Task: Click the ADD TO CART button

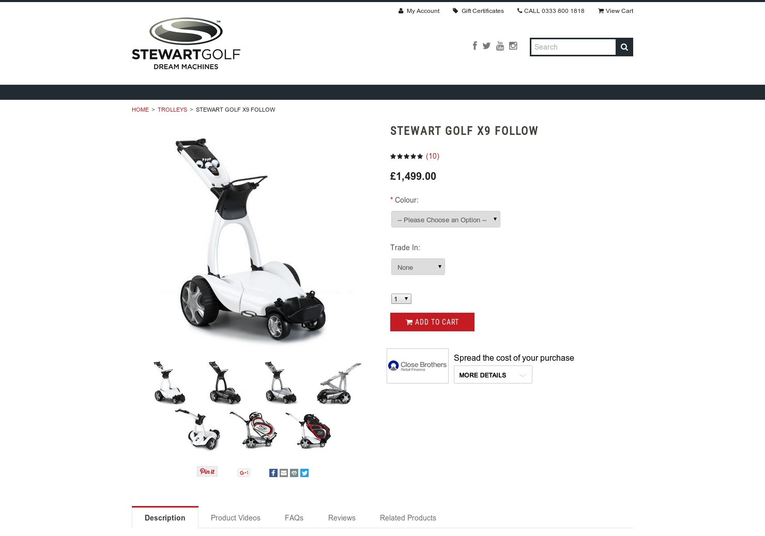Action: tap(432, 322)
